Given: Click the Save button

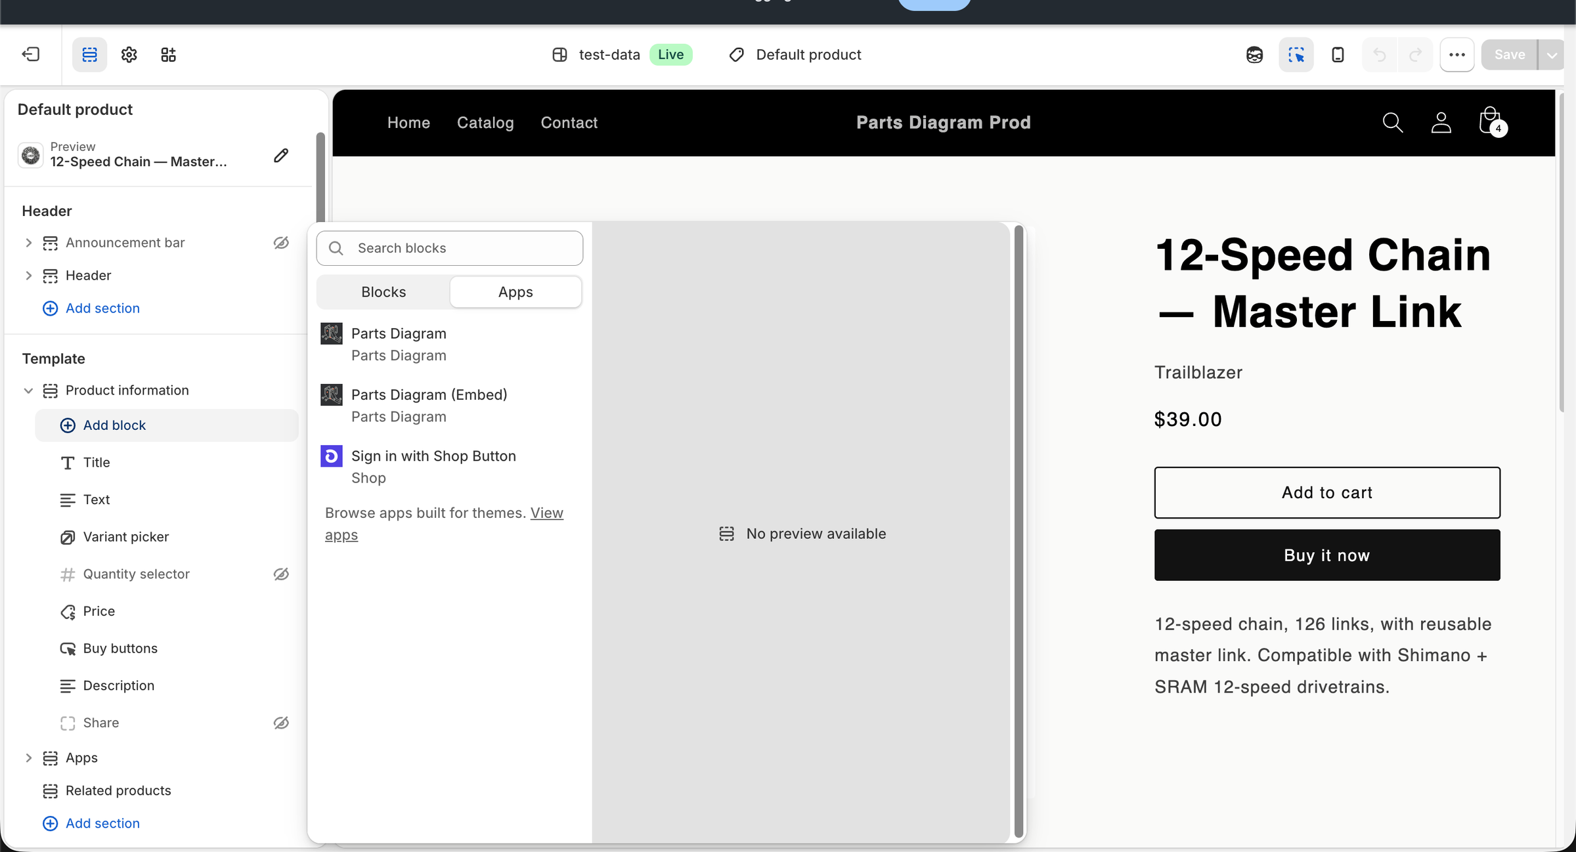Looking at the screenshot, I should [1509, 54].
